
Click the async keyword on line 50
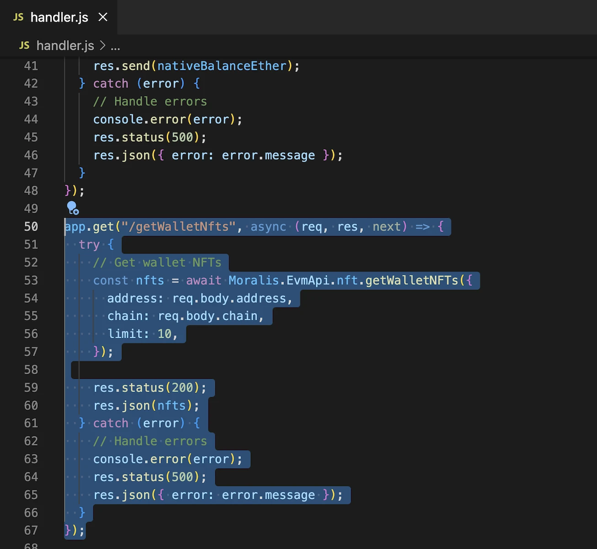[x=268, y=226]
